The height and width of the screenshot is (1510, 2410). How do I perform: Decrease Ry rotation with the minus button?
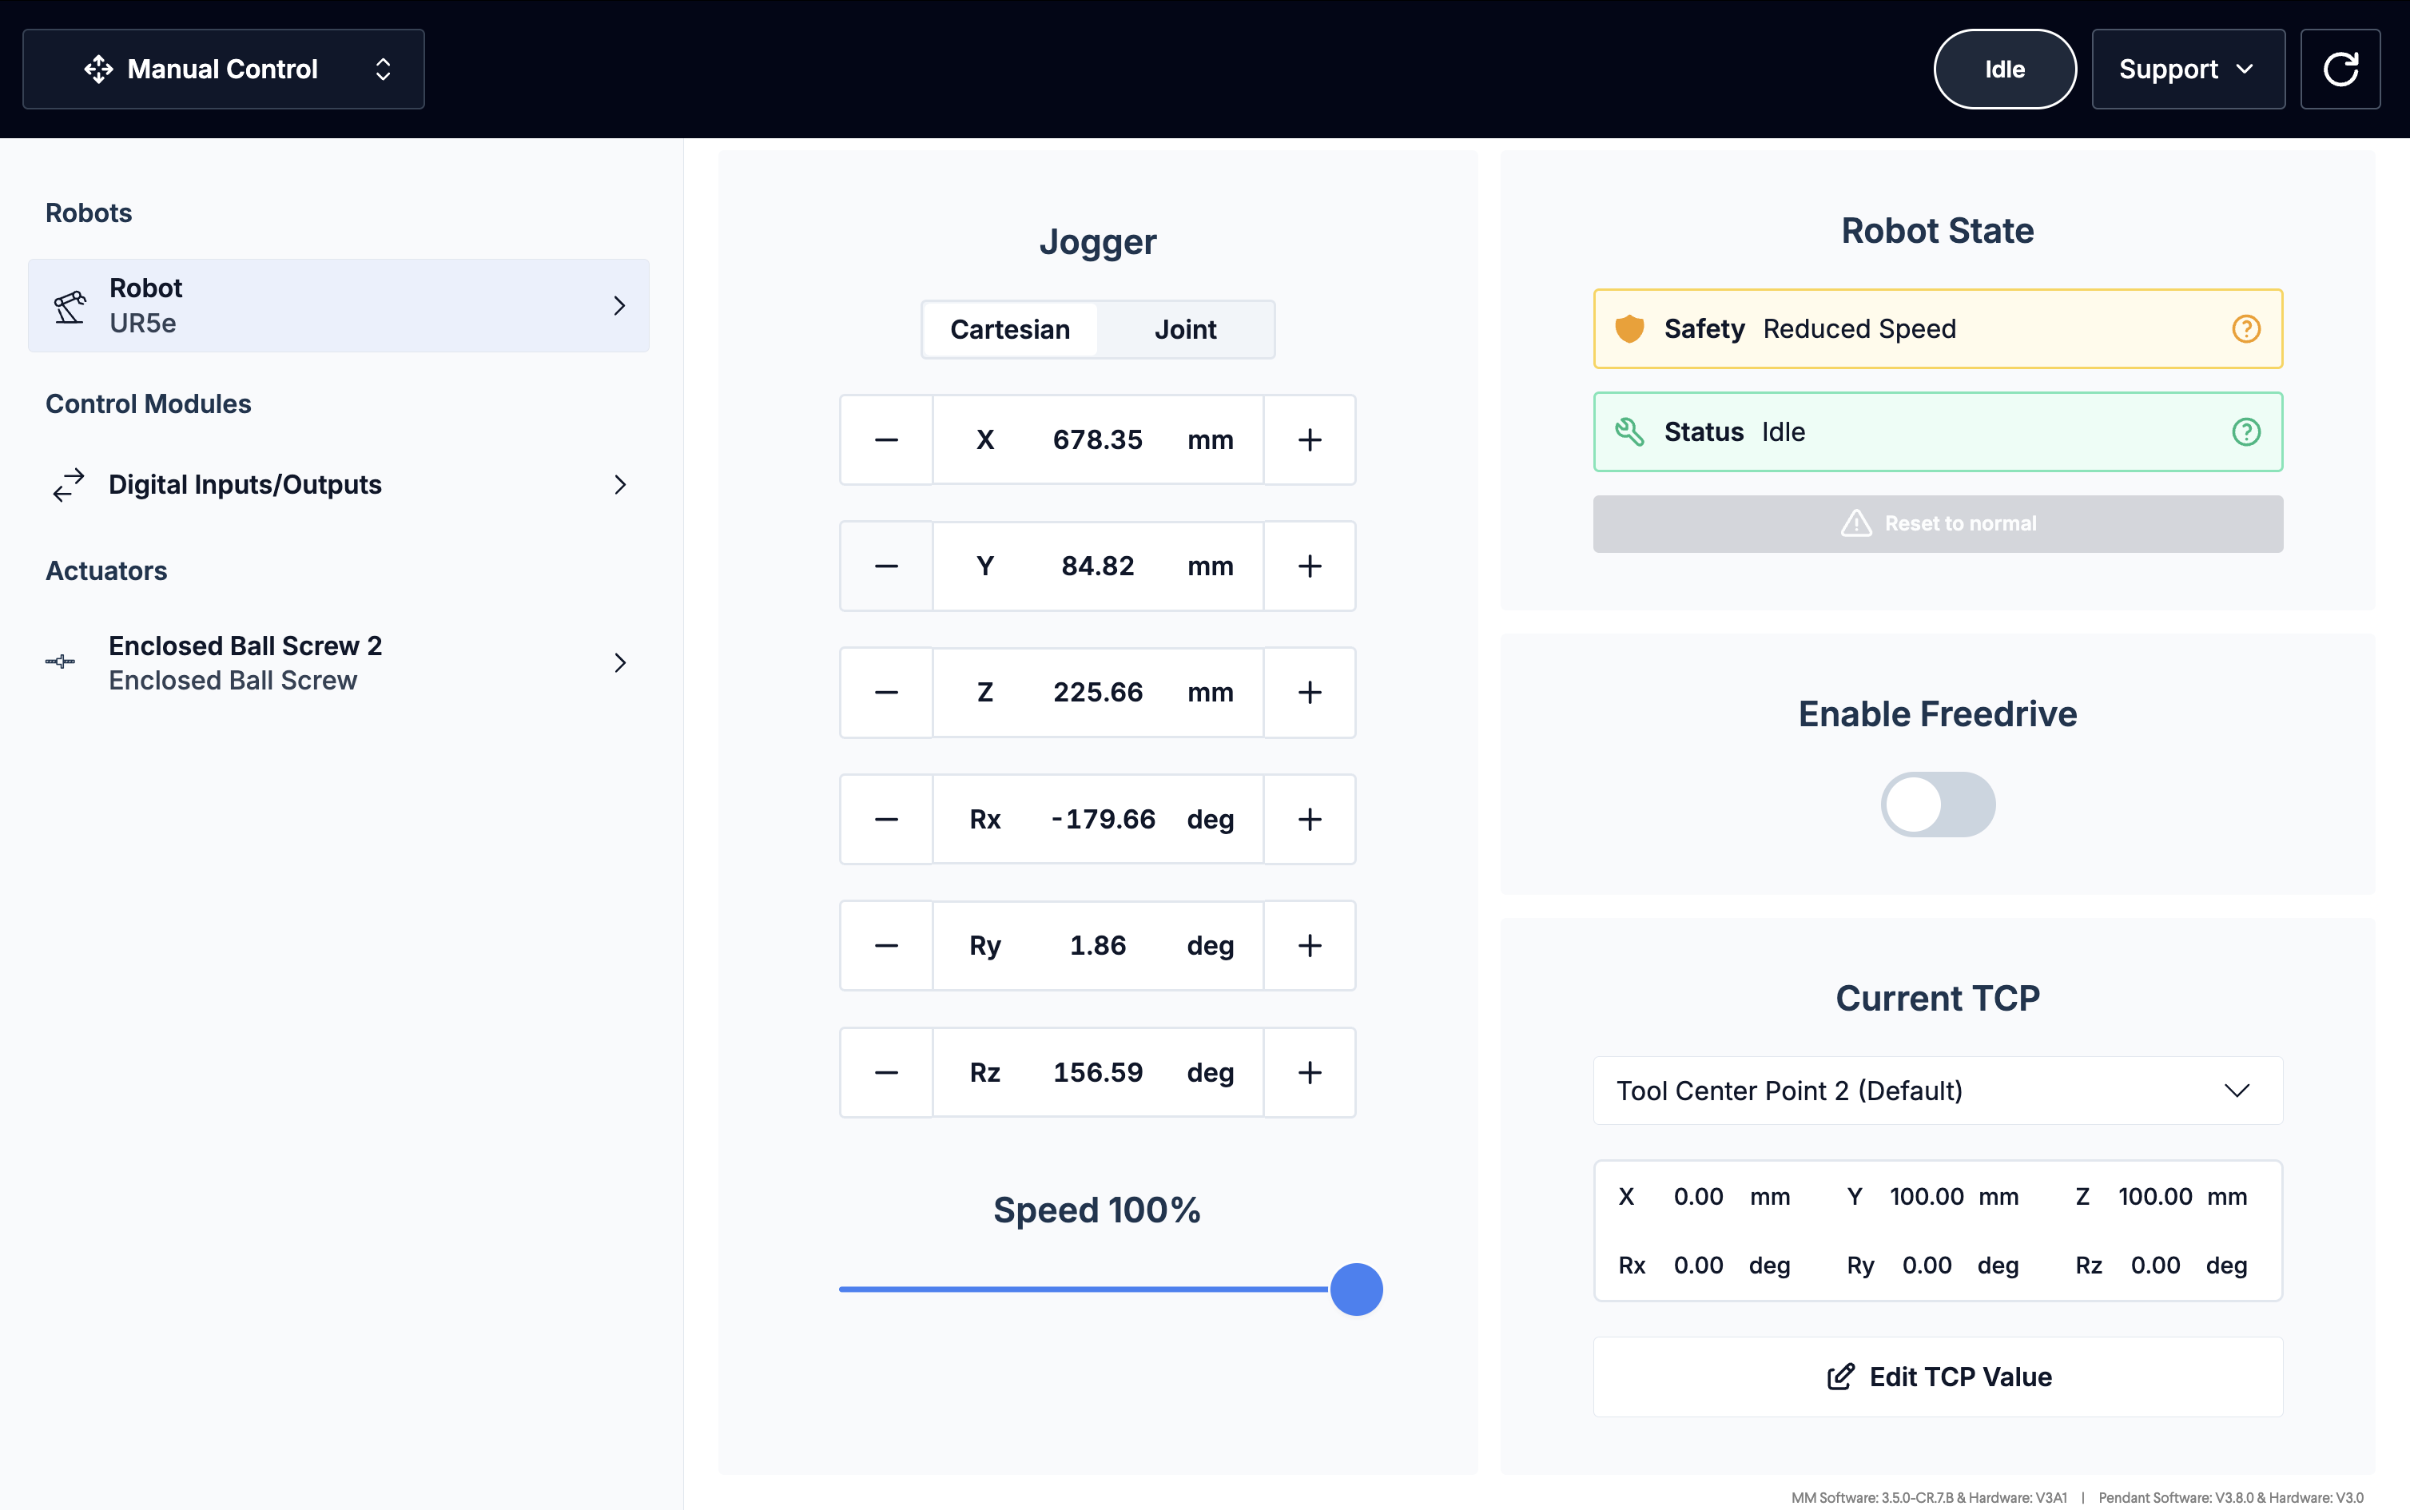(x=886, y=946)
